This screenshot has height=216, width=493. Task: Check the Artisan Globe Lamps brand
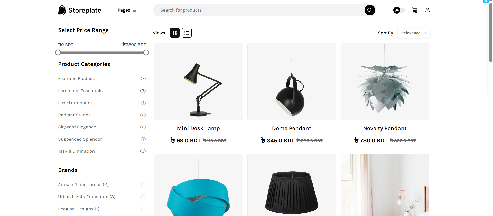(x=144, y=185)
